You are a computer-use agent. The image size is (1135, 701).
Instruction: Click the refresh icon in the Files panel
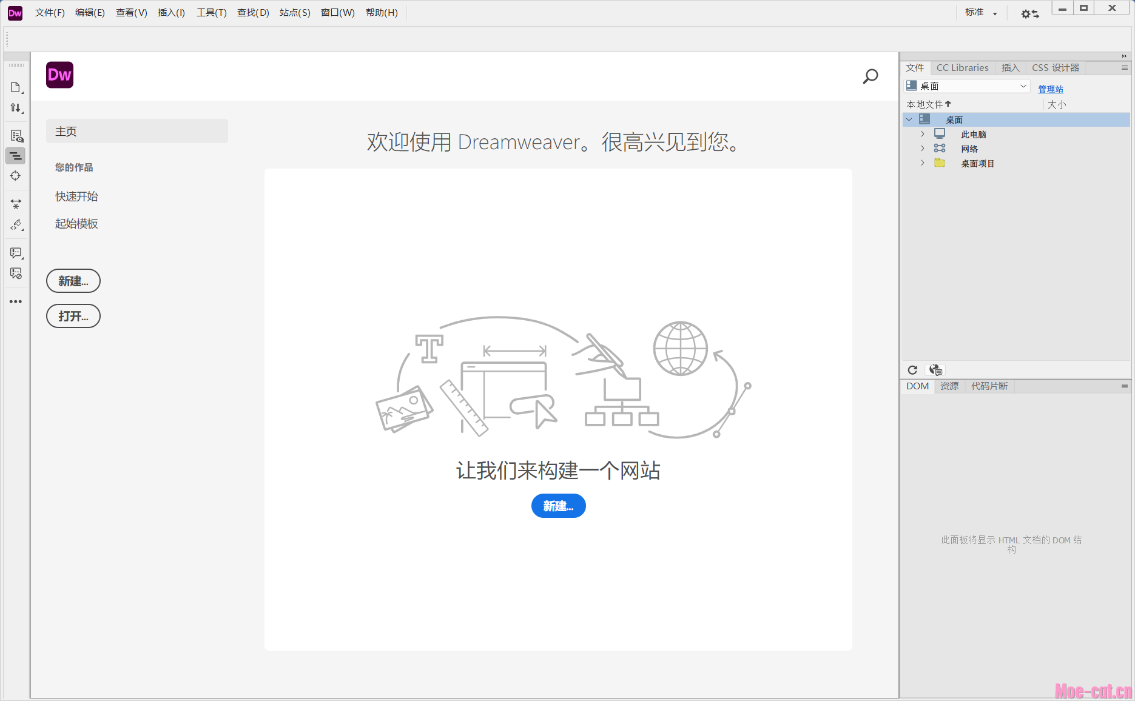click(x=912, y=370)
